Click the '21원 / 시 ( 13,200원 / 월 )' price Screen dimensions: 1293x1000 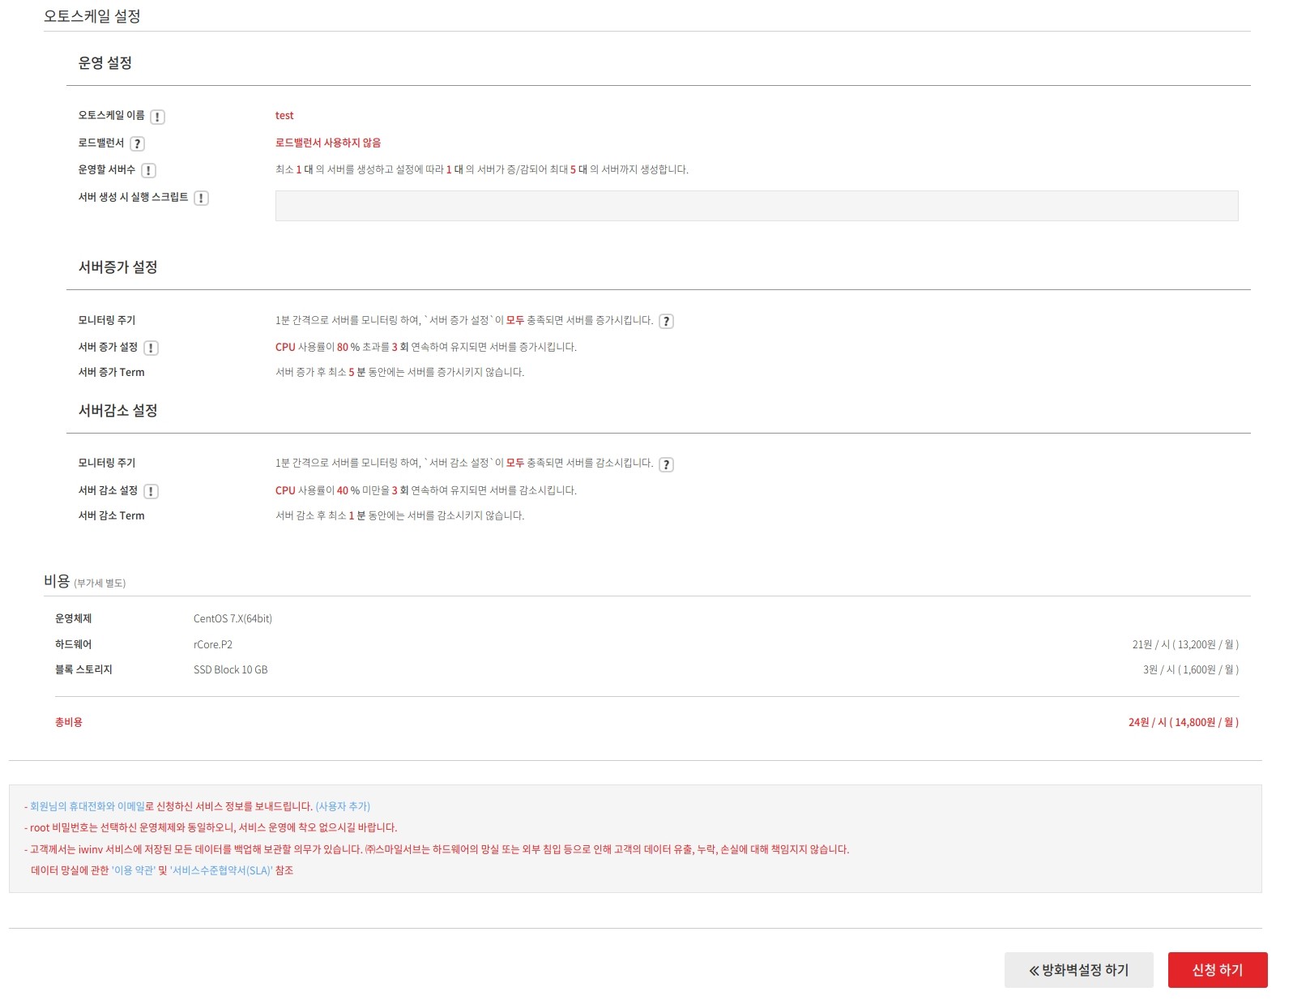tap(1185, 644)
